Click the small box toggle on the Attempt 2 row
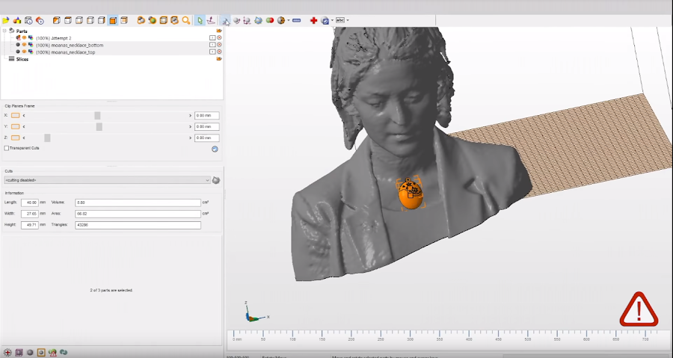Screen dimensions: 673x358 pos(212,37)
